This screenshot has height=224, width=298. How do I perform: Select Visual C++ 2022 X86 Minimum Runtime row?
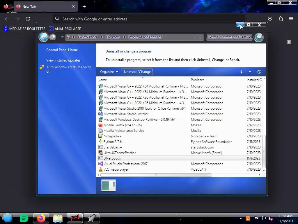(x=180, y=103)
